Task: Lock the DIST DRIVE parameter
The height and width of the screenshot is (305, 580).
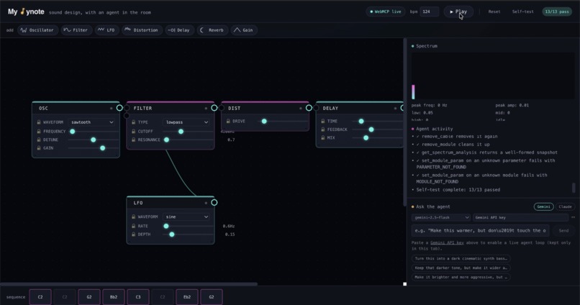Action: [228, 121]
